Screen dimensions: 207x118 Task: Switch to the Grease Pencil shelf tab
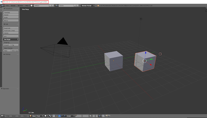[x=1, y=47]
